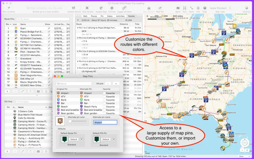This screenshot has height=159, width=254.
Task: Click the Your Location arrow icon
Action: coord(9,8)
